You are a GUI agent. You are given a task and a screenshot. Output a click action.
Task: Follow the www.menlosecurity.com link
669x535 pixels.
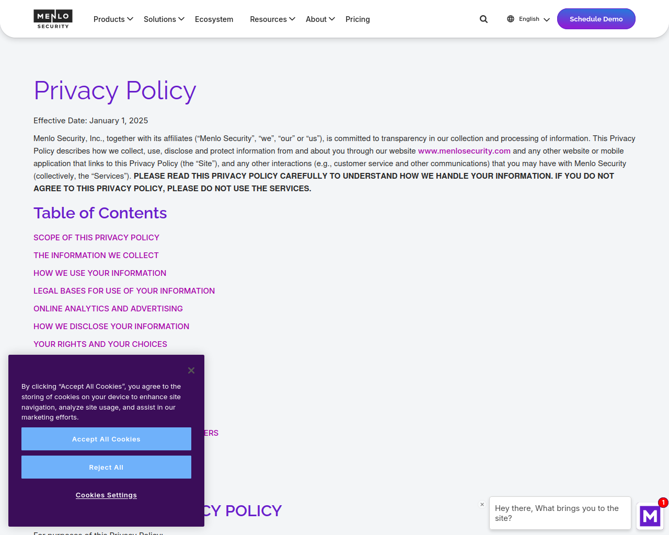[x=464, y=151]
